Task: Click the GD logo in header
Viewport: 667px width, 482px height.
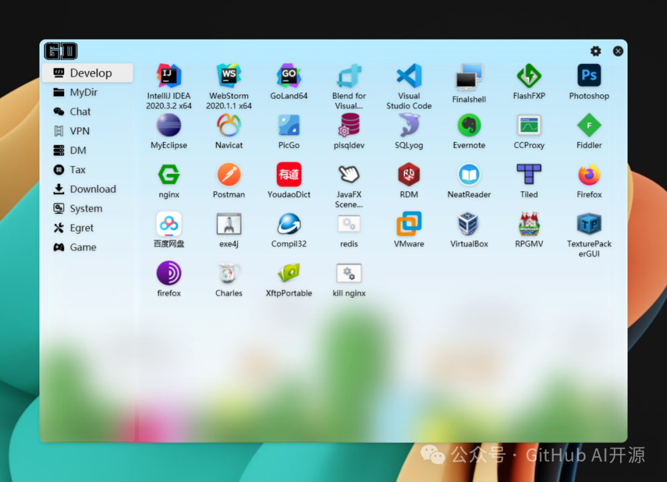Action: click(x=61, y=51)
